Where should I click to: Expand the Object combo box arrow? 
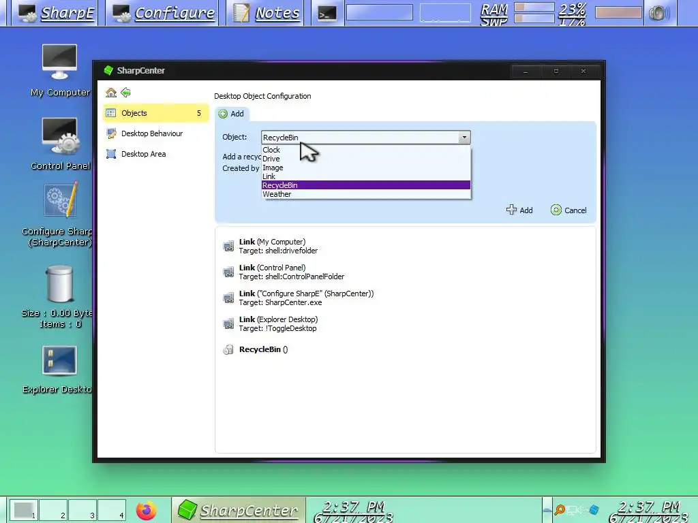coord(464,138)
